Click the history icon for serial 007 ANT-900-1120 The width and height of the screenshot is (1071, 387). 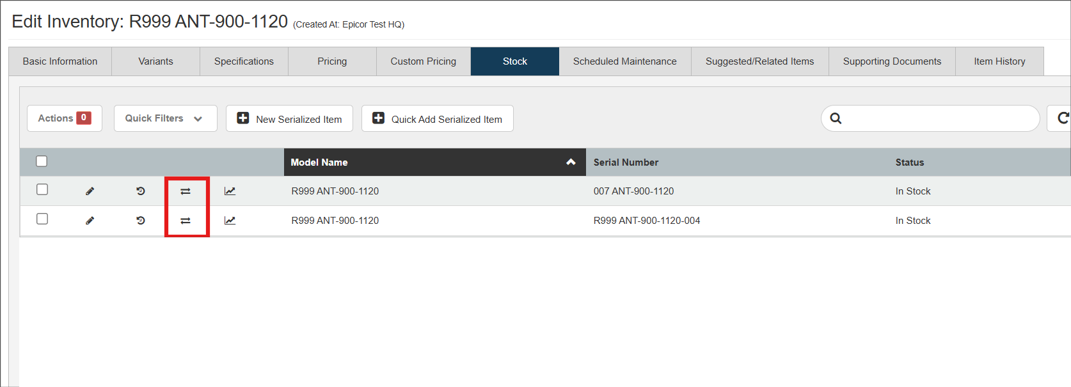click(141, 191)
